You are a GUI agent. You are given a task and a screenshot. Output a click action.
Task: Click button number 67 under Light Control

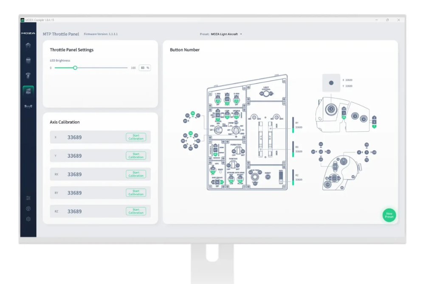coord(271,93)
